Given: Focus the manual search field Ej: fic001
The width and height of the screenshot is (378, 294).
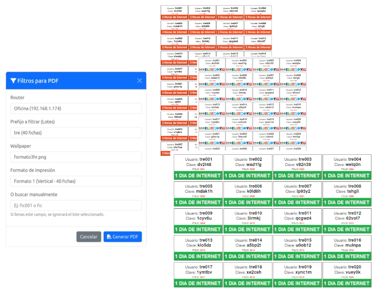Looking at the screenshot, I should 76,206.
